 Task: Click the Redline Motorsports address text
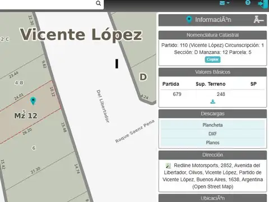click(x=212, y=176)
